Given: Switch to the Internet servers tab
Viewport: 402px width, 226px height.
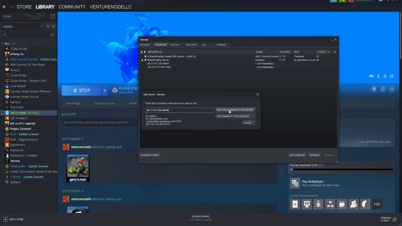Looking at the screenshot, I should tap(145, 45).
